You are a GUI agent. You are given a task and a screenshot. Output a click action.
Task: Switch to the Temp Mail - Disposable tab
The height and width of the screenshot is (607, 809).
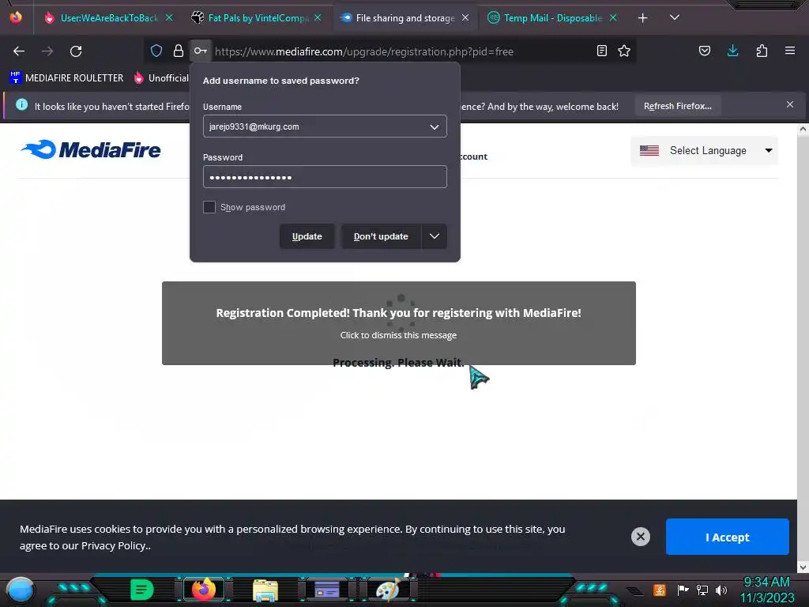tap(553, 18)
